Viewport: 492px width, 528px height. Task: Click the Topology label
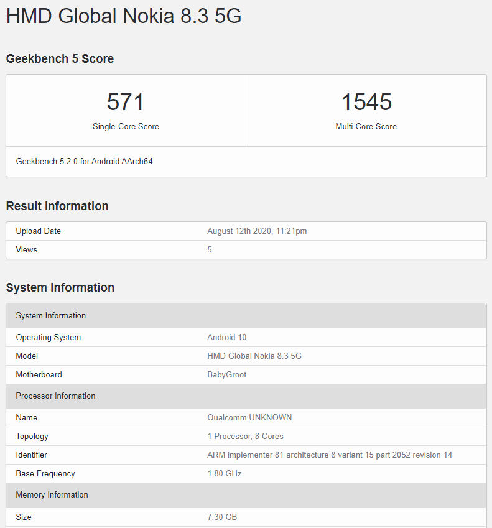point(32,437)
